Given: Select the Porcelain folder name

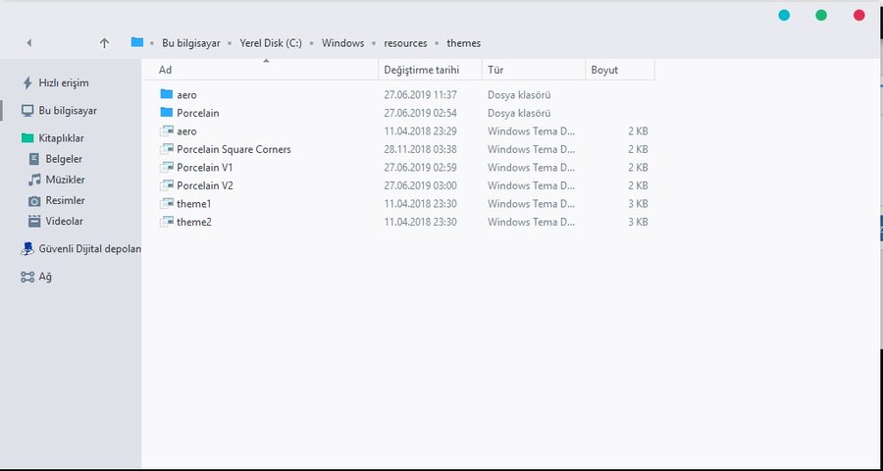Looking at the screenshot, I should pos(197,113).
